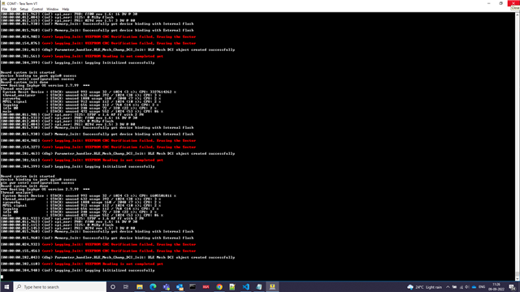Open the network status tray icon
This screenshot has height=292, width=520.
(461, 287)
